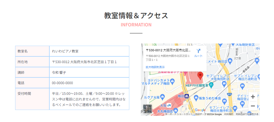Click the Umeda metro station icon
The height and width of the screenshot is (122, 274).
pyautogui.click(x=187, y=96)
